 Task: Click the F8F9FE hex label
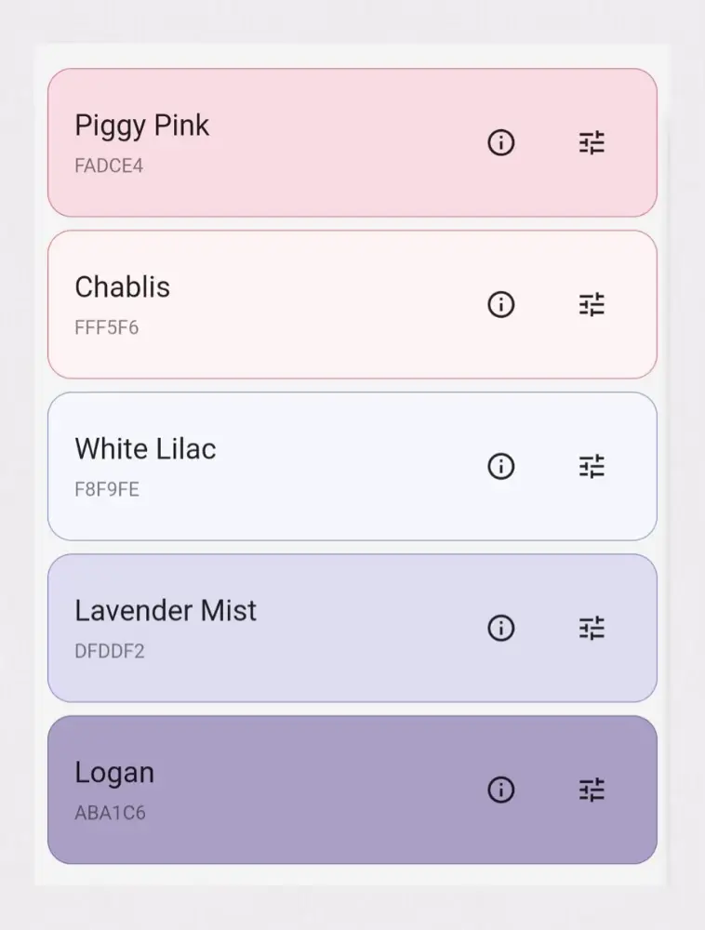point(107,490)
